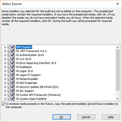Click the installer icon for NI SSL Support

13,91
